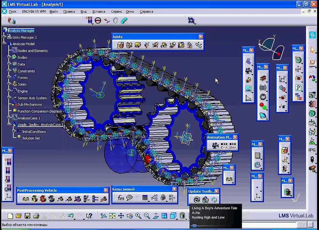The height and width of the screenshot is (230, 319).
Task: Open the Сервис menu
Action: [x=116, y=11]
